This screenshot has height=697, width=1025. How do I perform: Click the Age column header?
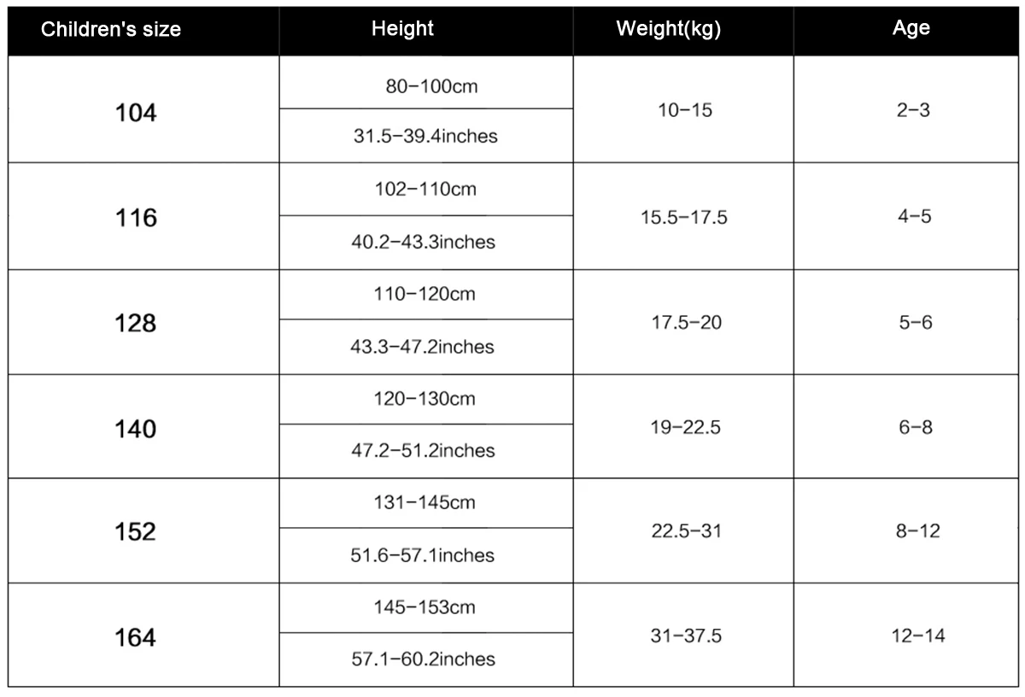click(911, 27)
